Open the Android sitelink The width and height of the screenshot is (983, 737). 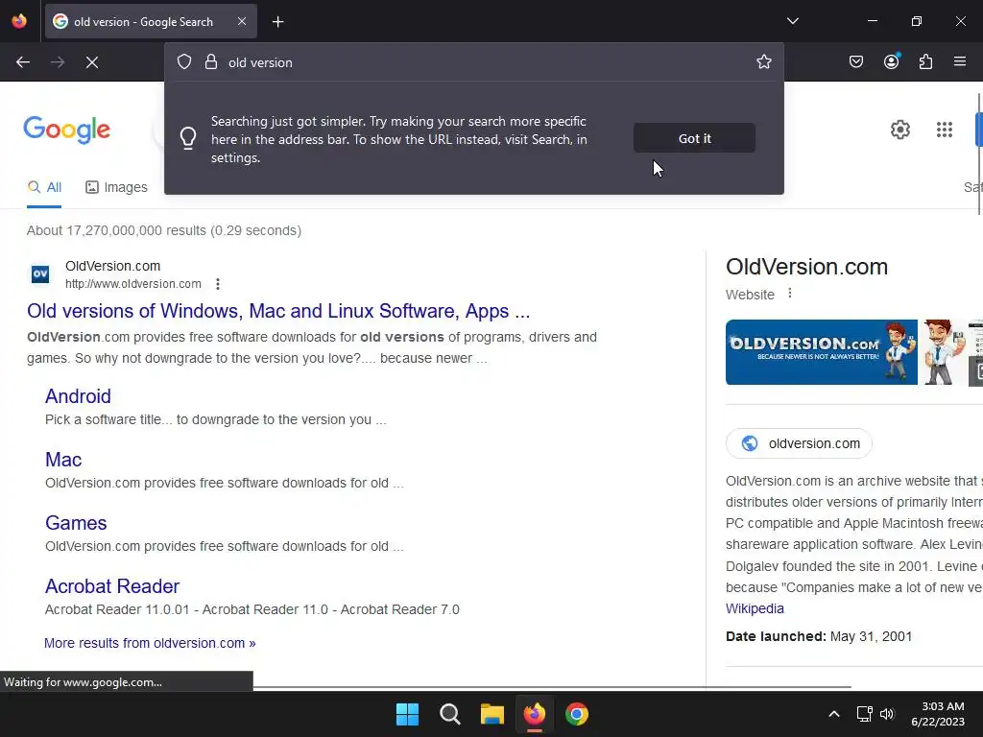coord(78,396)
